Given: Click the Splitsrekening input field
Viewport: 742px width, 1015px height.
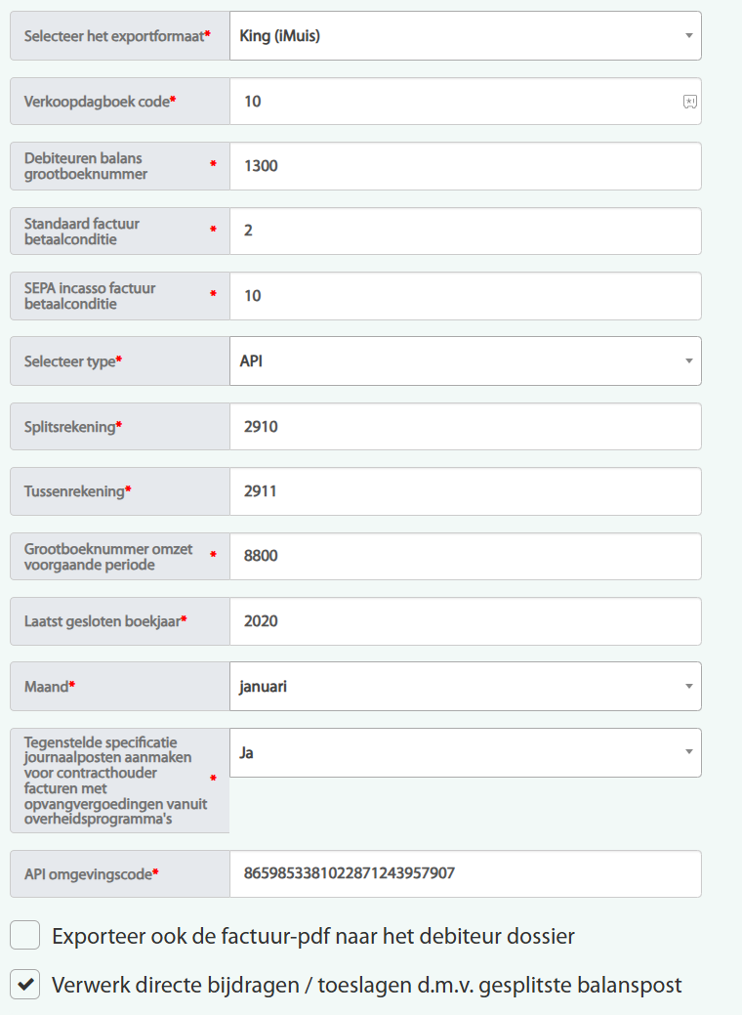Looking at the screenshot, I should click(465, 427).
